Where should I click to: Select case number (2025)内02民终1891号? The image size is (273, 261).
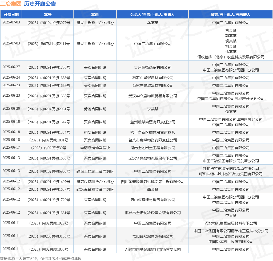pyautogui.click(x=49, y=140)
